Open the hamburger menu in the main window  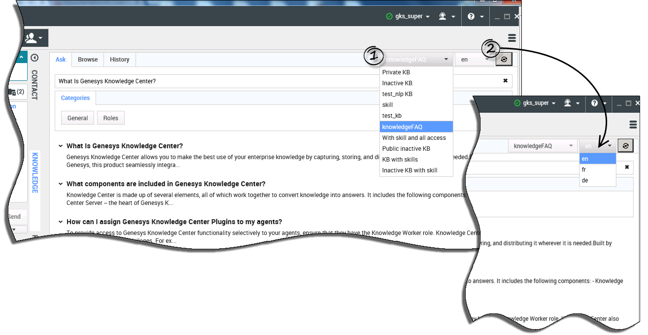[x=512, y=38]
